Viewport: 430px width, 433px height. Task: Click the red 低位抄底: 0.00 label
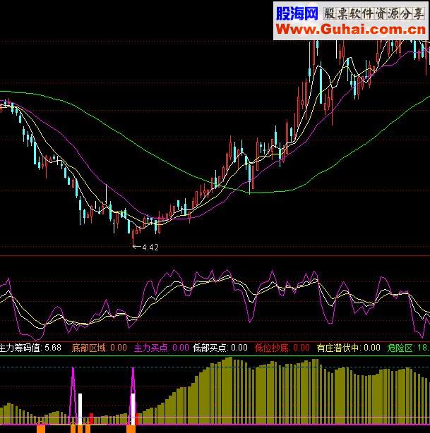click(x=282, y=348)
